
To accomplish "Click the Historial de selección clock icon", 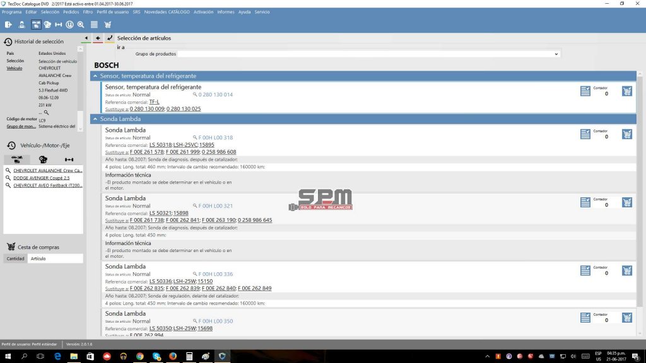I will coord(8,42).
